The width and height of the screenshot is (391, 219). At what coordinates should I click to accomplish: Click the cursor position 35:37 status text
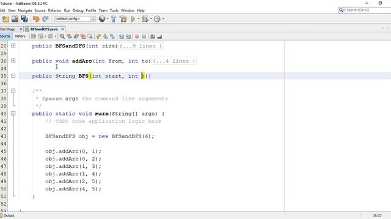click(x=377, y=216)
